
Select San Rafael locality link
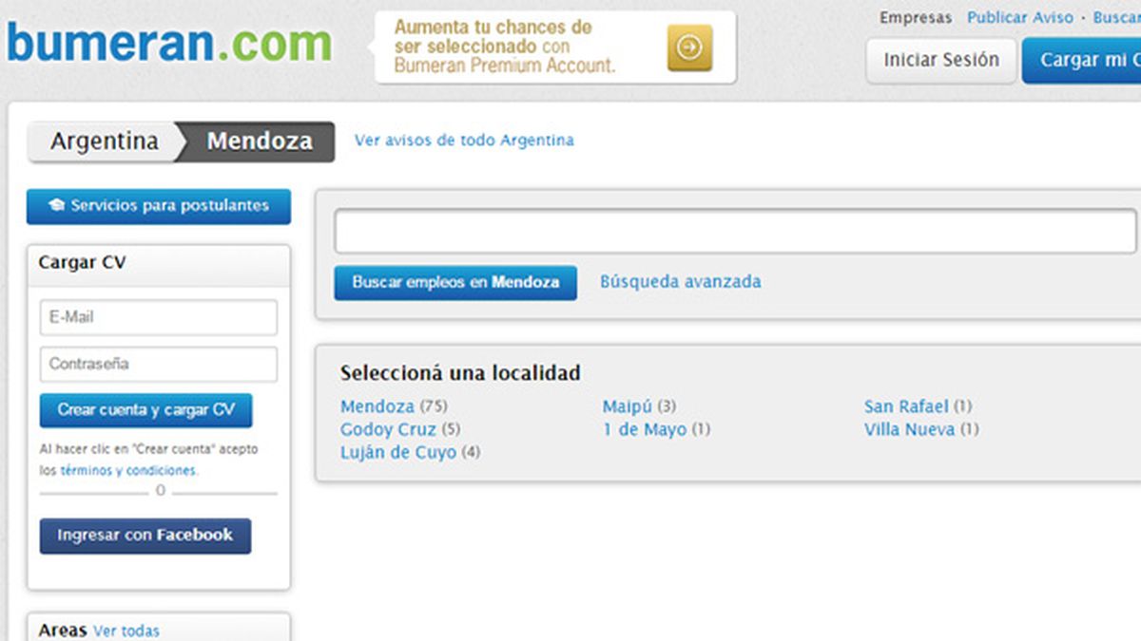click(906, 406)
